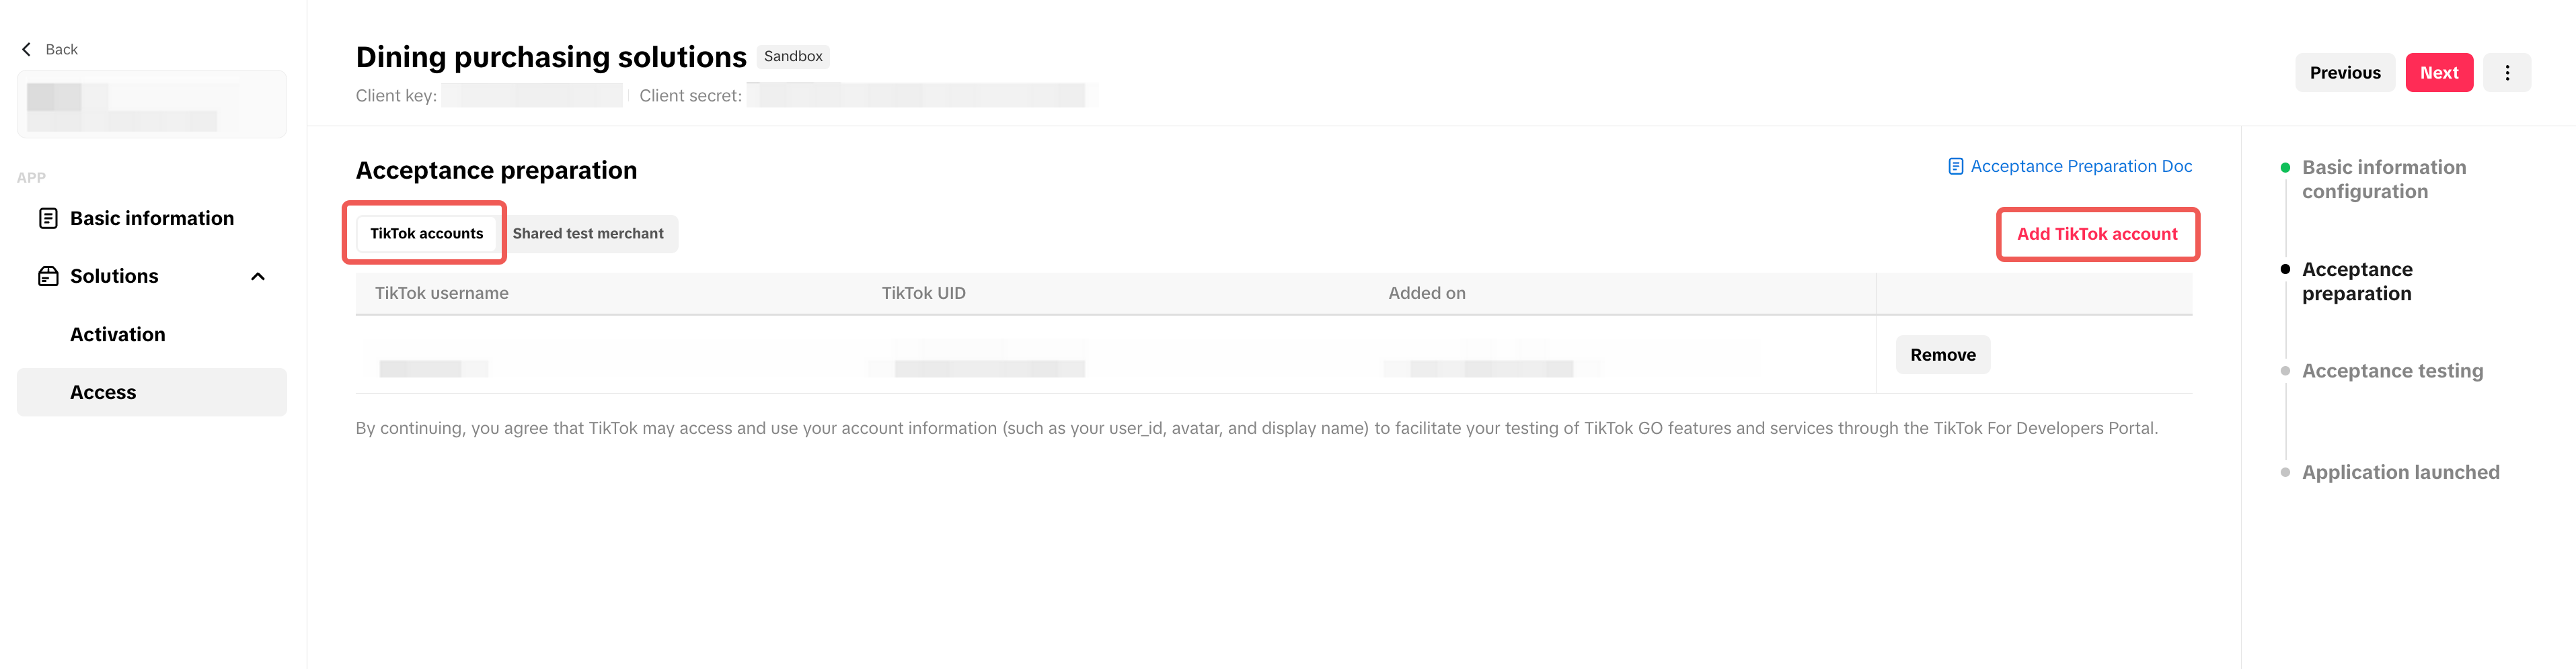
Task: Switch to the Shared test merchant tab
Action: click(588, 234)
